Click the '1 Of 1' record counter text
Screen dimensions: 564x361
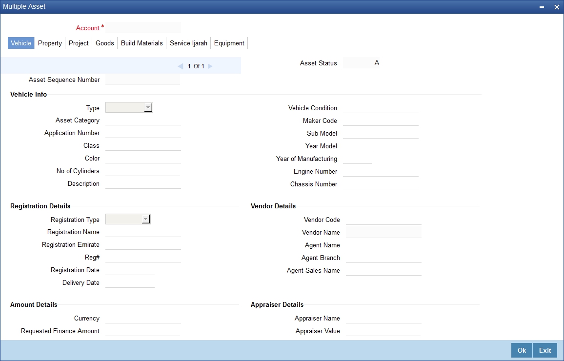tap(196, 66)
